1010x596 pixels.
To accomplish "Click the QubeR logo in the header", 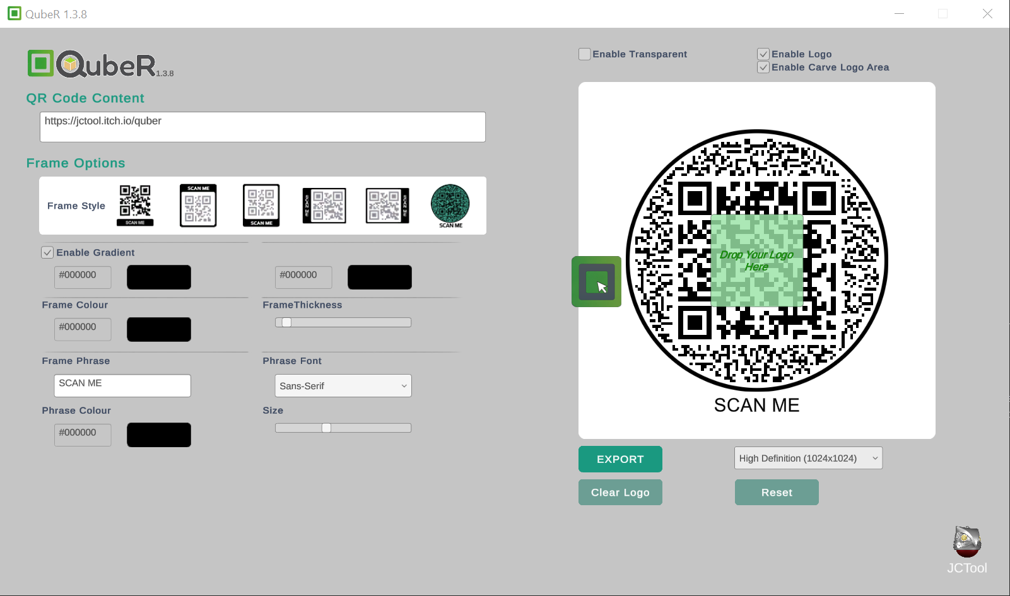I will (x=100, y=64).
